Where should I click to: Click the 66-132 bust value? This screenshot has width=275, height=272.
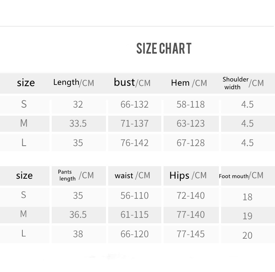[135, 105]
